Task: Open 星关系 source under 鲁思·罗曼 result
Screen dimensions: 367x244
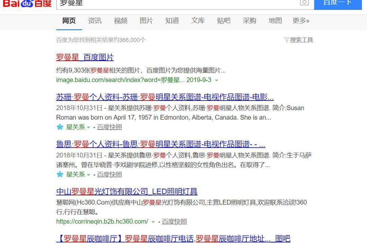Action: coord(75,174)
